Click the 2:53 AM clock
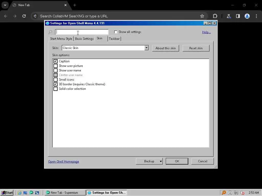The image size is (262, 196). point(254,193)
